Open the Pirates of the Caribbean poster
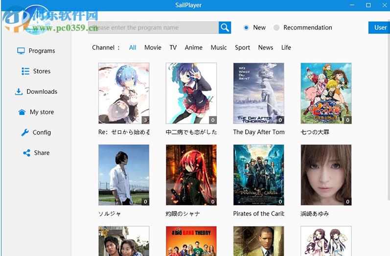390x256 pixels. tap(259, 175)
